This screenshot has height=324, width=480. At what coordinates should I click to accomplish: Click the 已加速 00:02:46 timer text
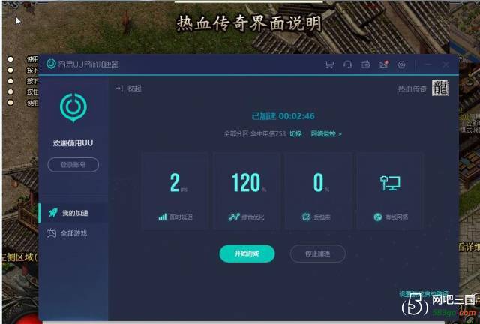[283, 116]
